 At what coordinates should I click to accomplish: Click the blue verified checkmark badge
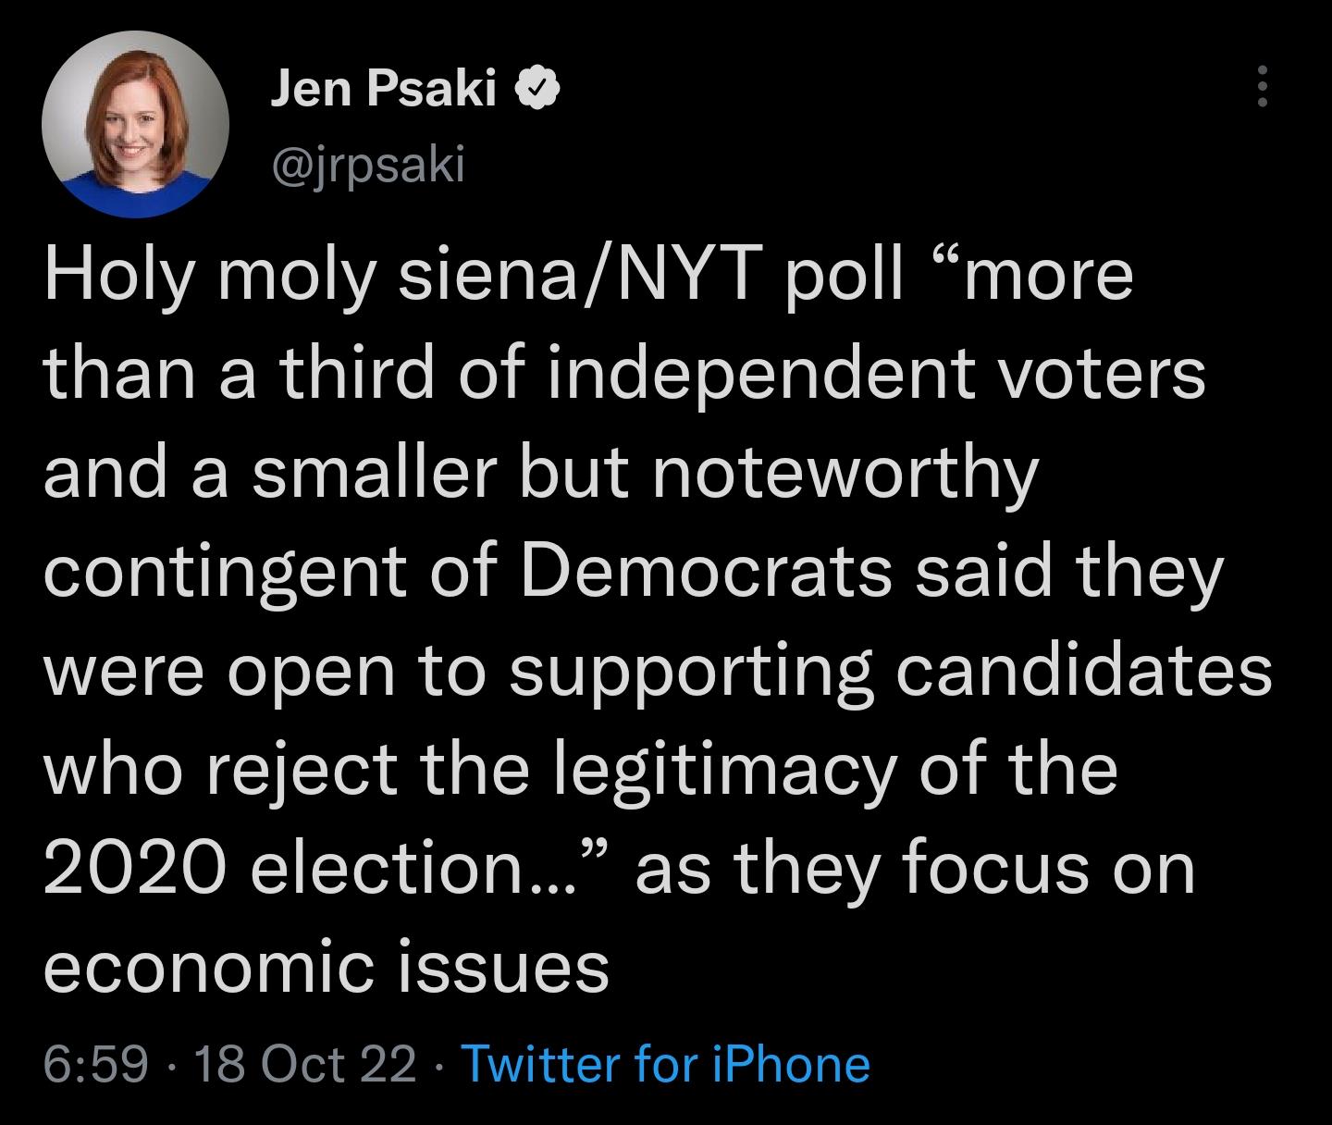(539, 89)
